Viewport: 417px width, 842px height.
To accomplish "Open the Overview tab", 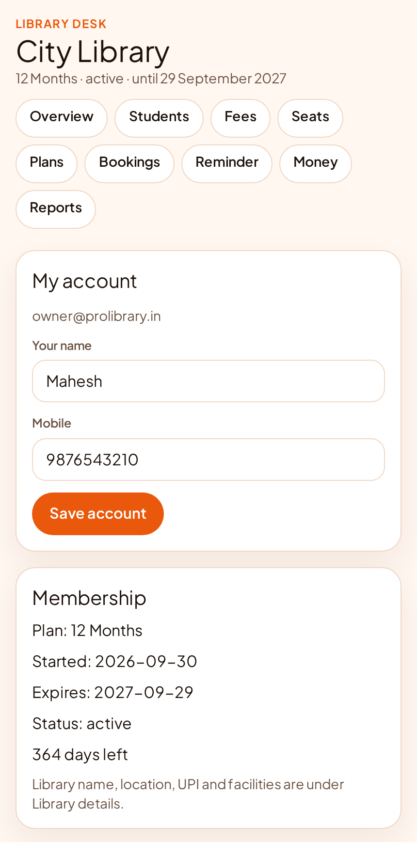I will coord(62,118).
